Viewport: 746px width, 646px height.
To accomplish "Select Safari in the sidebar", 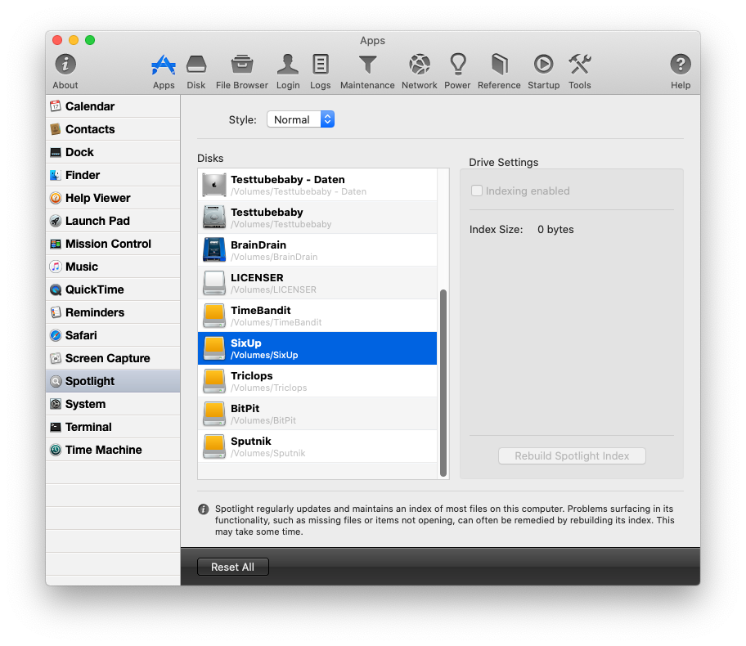I will tap(113, 335).
